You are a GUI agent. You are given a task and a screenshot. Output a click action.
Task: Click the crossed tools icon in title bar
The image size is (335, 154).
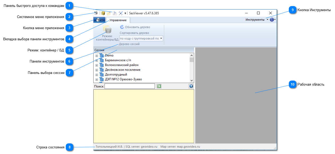click(120, 13)
